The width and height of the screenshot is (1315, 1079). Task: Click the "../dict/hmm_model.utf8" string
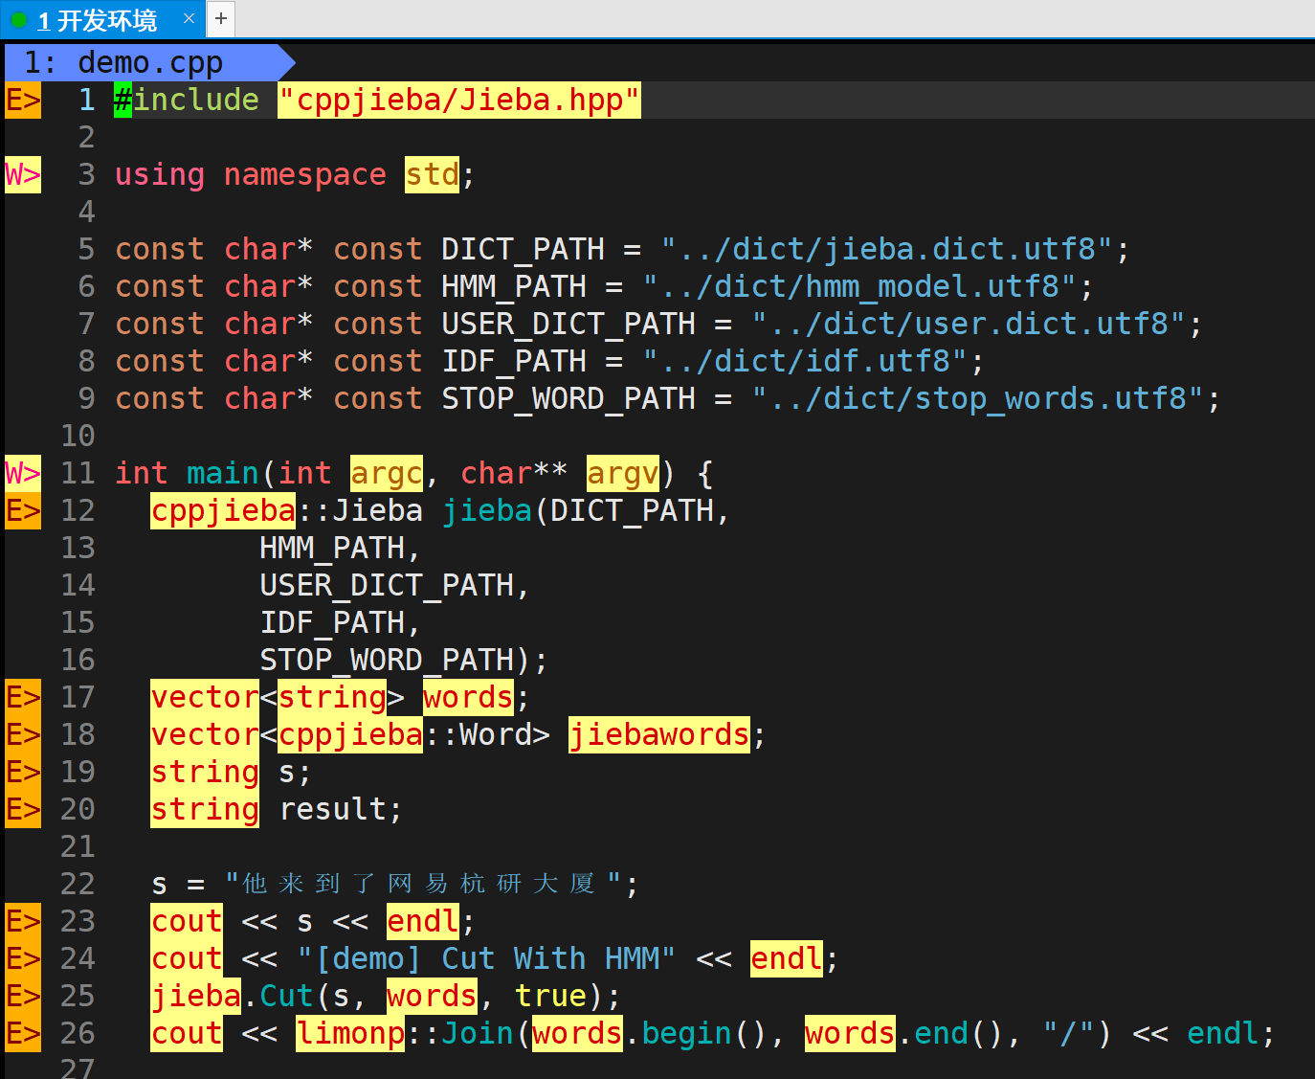(x=859, y=286)
